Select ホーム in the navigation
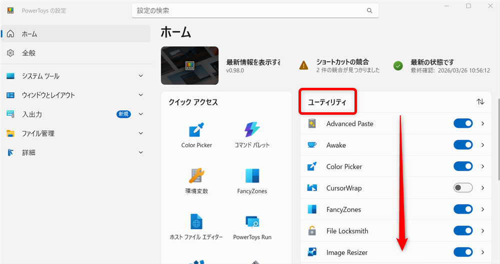 click(x=76, y=34)
